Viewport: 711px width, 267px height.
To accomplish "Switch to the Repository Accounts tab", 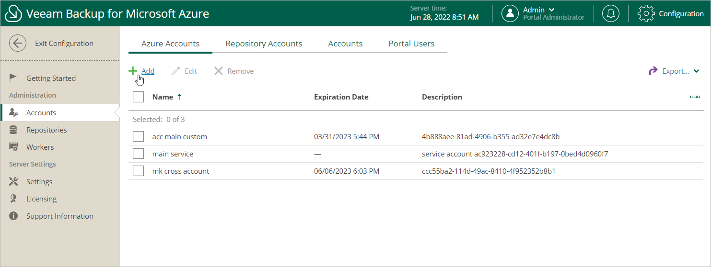I will click(x=264, y=44).
